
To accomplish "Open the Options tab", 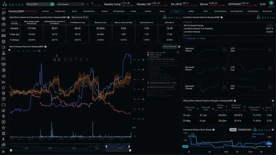I will point(162,11).
